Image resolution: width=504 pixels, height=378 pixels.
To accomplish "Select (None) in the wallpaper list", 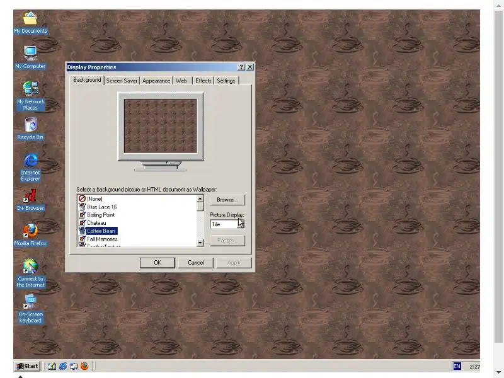I will coord(94,199).
